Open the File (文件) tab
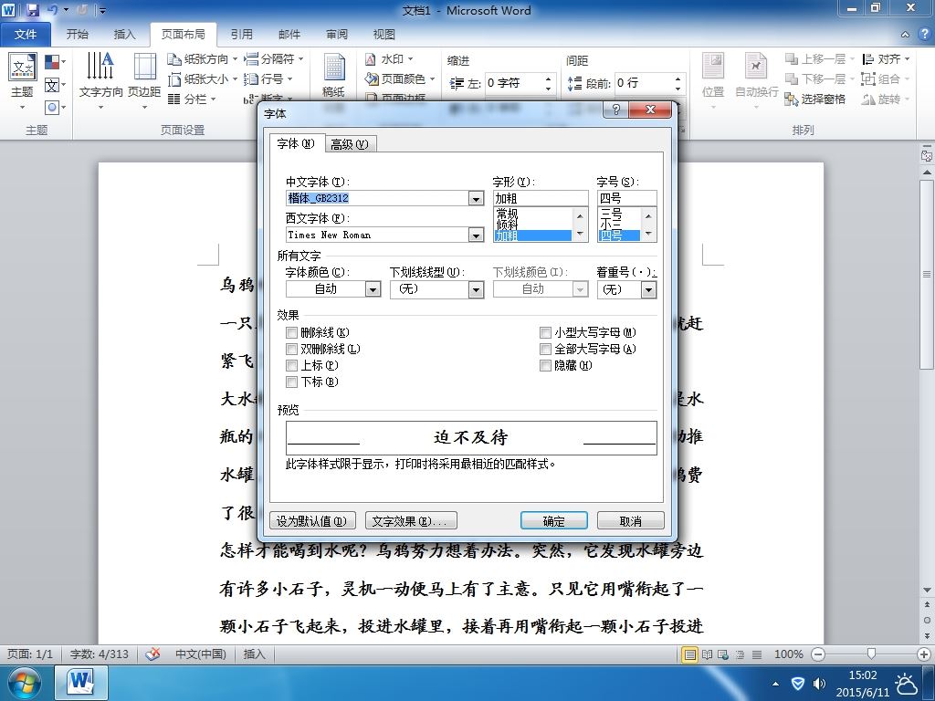Screen dimensions: 935x701 pos(25,34)
